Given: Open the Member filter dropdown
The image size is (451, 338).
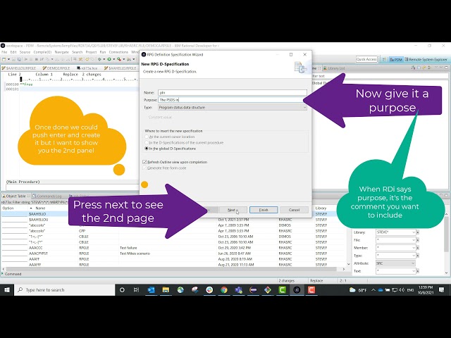Looking at the screenshot, I should 414,248.
